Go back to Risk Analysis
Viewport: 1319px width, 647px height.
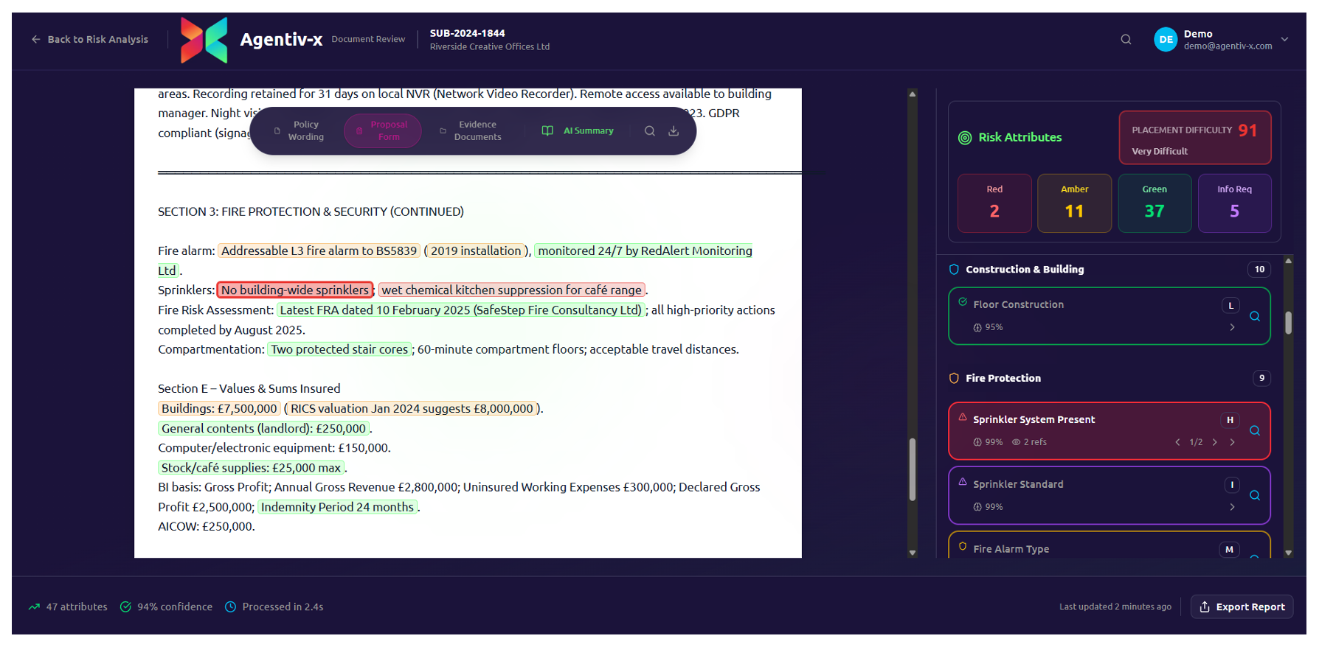89,40
